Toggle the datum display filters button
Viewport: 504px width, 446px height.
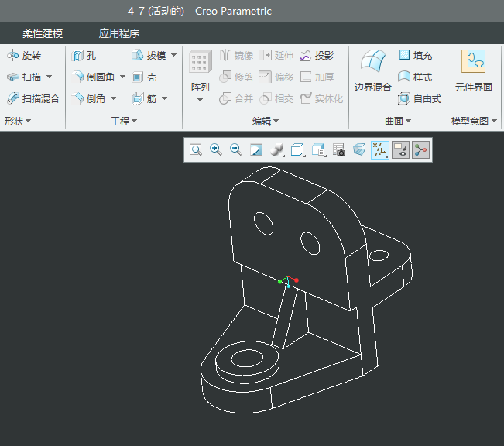click(380, 150)
